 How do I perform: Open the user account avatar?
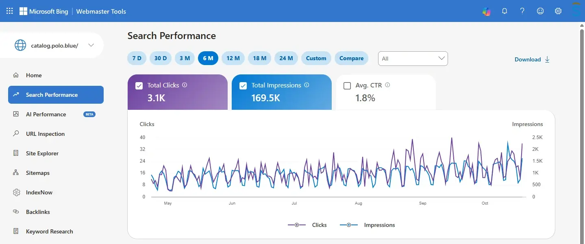click(x=576, y=11)
